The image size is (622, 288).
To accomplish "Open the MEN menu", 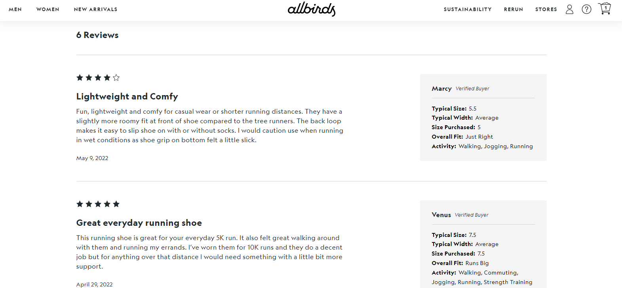I will 15,9.
